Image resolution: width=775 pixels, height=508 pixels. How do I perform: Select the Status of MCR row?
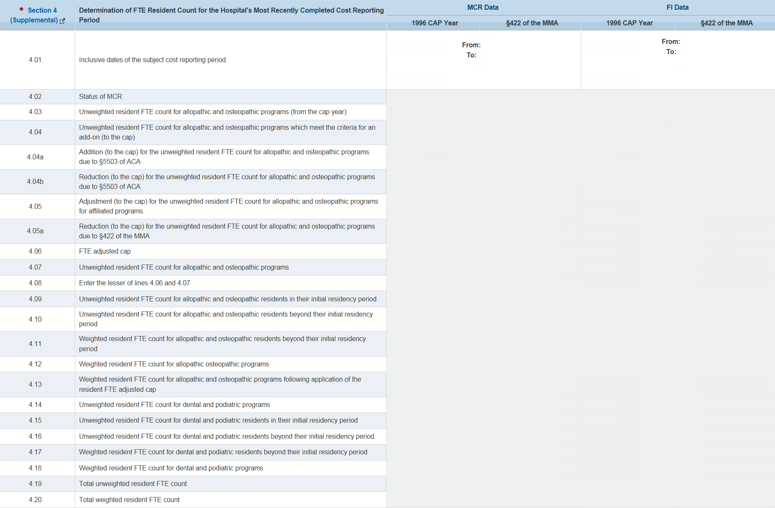point(100,96)
